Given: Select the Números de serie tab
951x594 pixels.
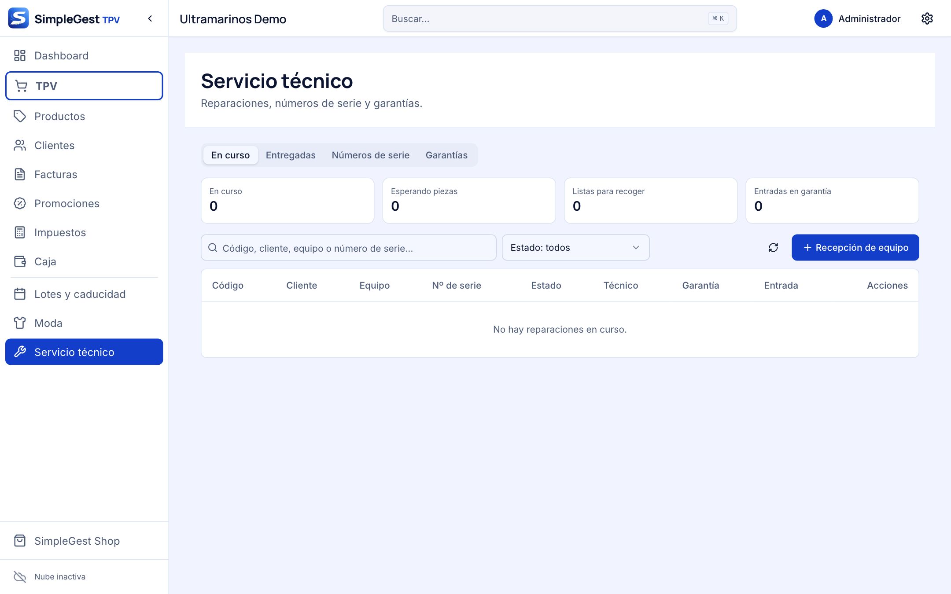Looking at the screenshot, I should click(370, 155).
